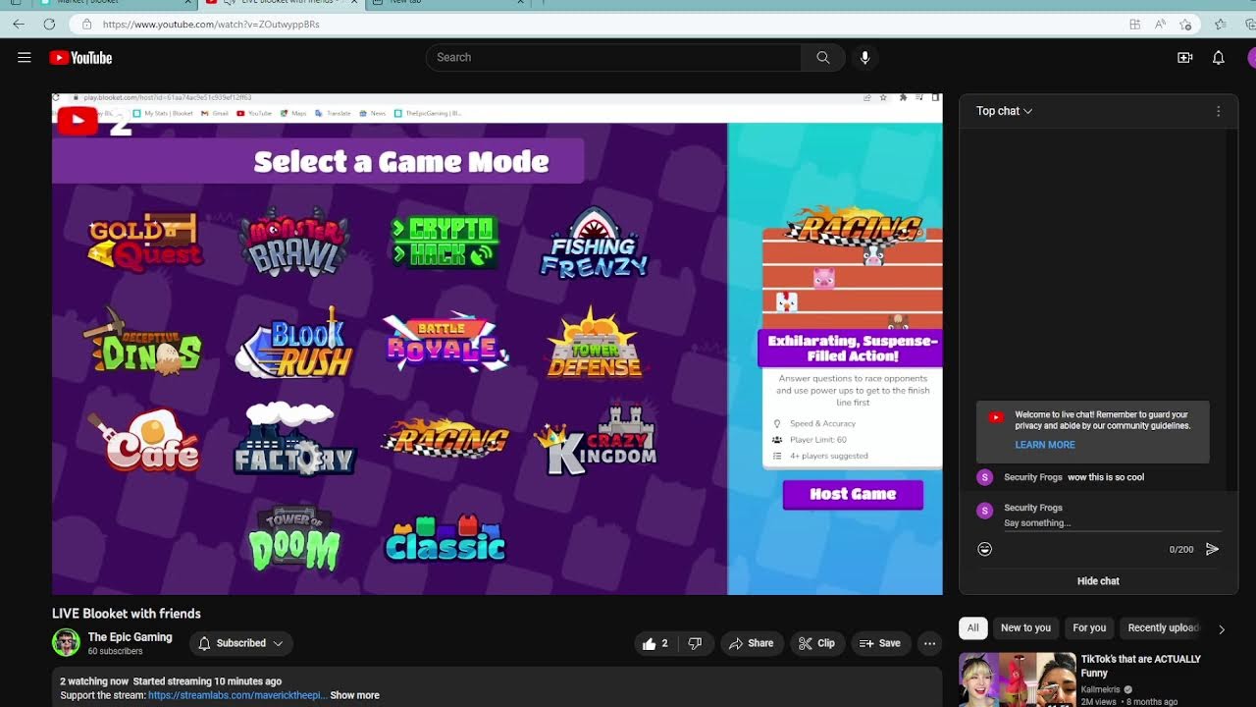This screenshot has width=1256, height=707.
Task: Go back with the browser arrow
Action: [19, 24]
